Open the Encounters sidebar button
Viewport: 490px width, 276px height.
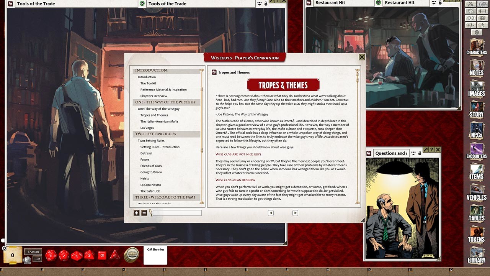click(x=476, y=151)
